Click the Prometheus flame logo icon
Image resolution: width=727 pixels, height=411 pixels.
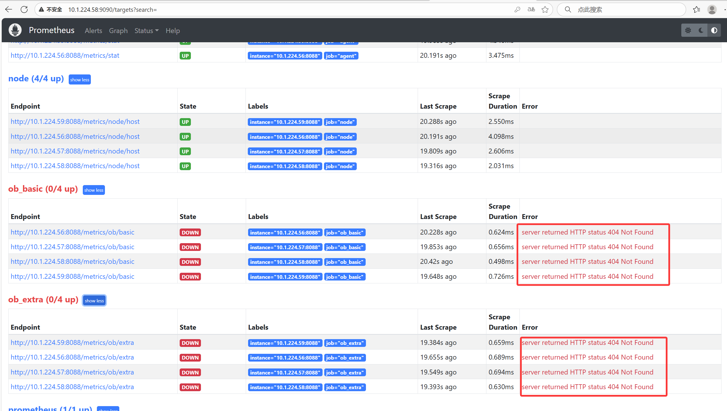tap(15, 30)
